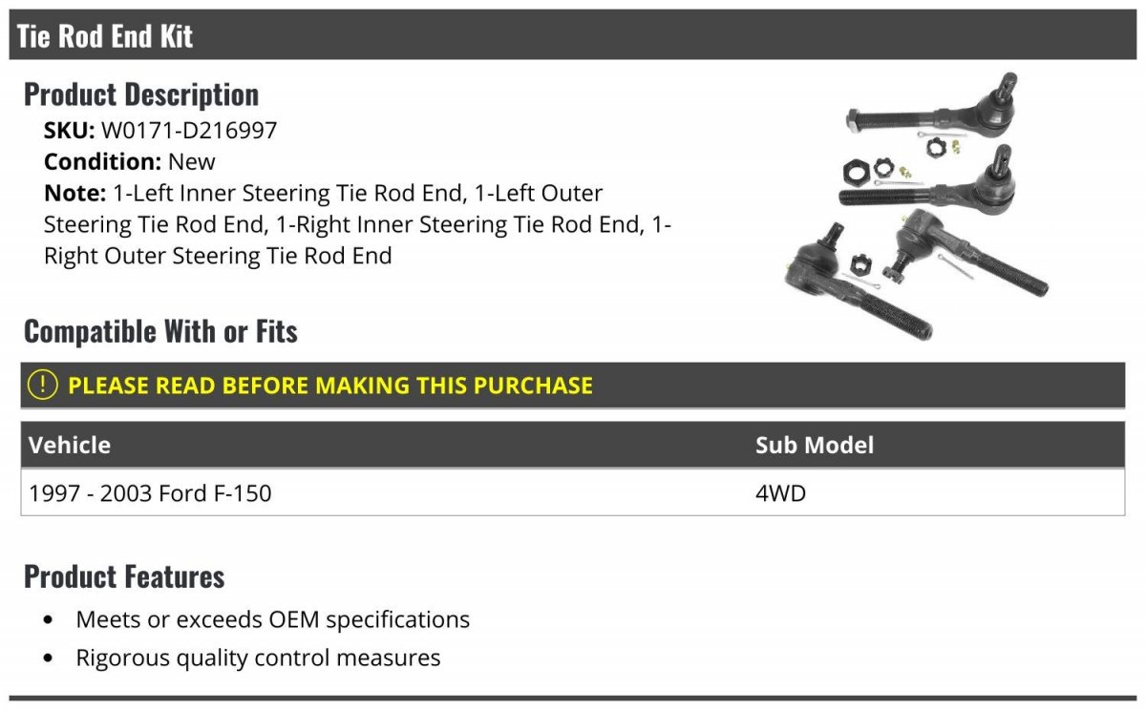Click the Vehicle column header

click(x=70, y=445)
